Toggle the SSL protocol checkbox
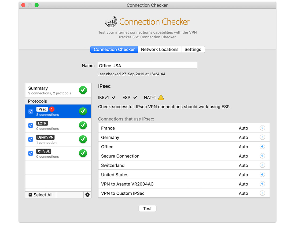 pyautogui.click(x=31, y=153)
